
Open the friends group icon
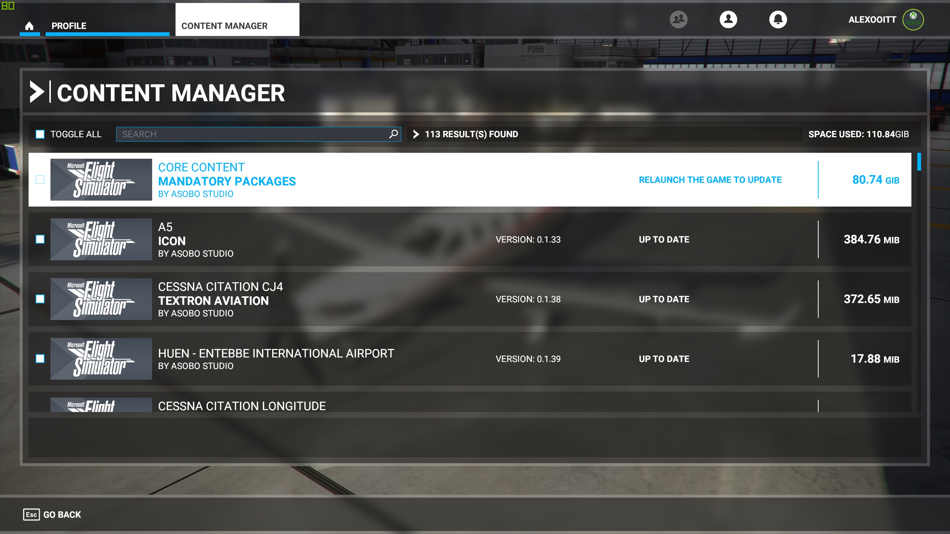[678, 19]
